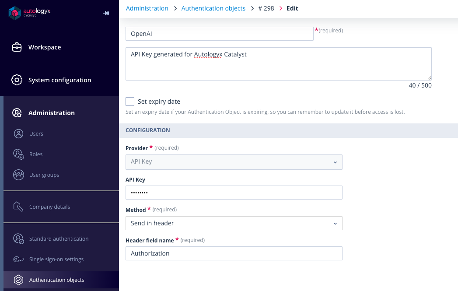Click the Administration breadcrumb link
The width and height of the screenshot is (458, 291).
tap(147, 8)
